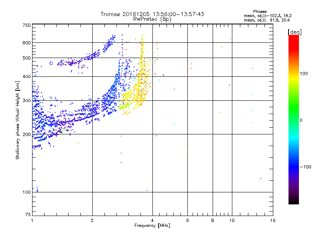Click the x-axis '16' tick label
The image size is (321, 240).
[273, 220]
